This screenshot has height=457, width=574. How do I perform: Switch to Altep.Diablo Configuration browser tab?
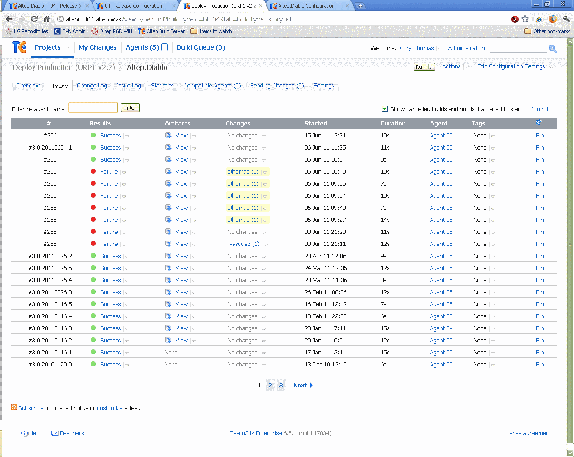point(310,6)
